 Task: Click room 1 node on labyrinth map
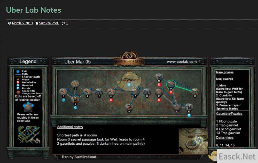click(63, 91)
